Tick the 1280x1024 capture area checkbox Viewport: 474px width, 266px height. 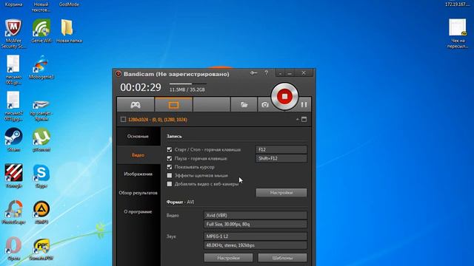pos(123,120)
